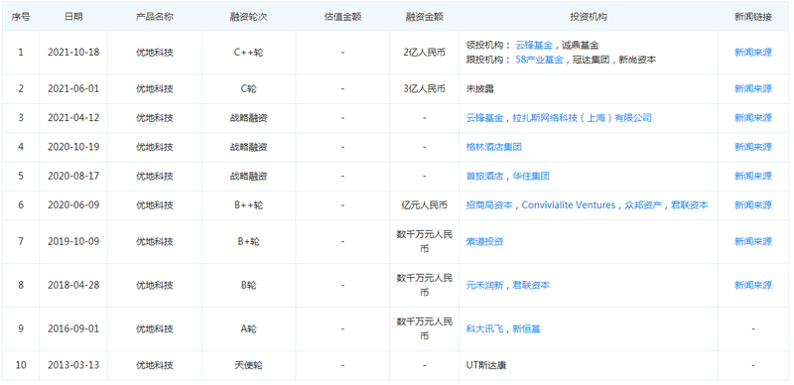Open the 科大讯飞 investor link

pyautogui.click(x=484, y=328)
